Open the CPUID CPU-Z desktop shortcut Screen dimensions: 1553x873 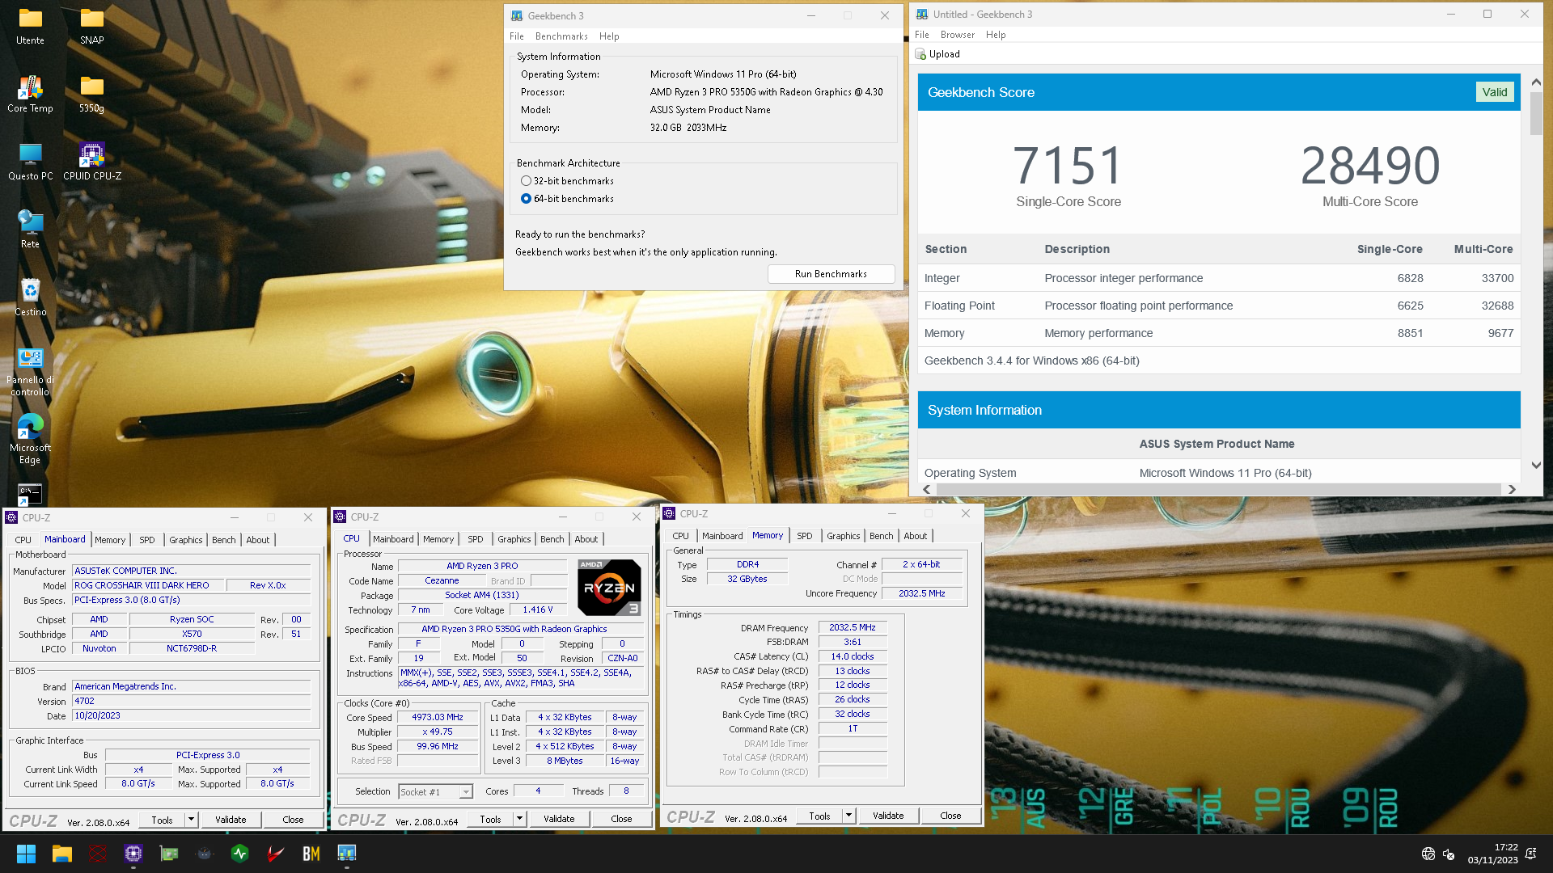click(x=91, y=162)
